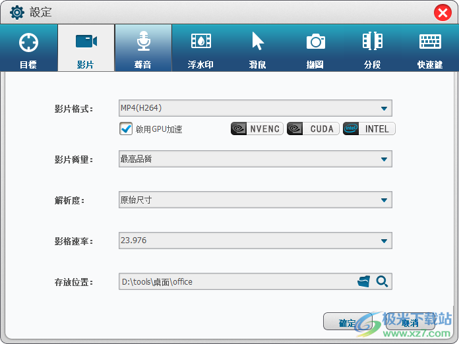Open the 解析度 resolution dropdown

point(255,200)
